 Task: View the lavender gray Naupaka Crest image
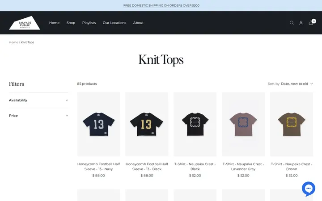coord(243,124)
